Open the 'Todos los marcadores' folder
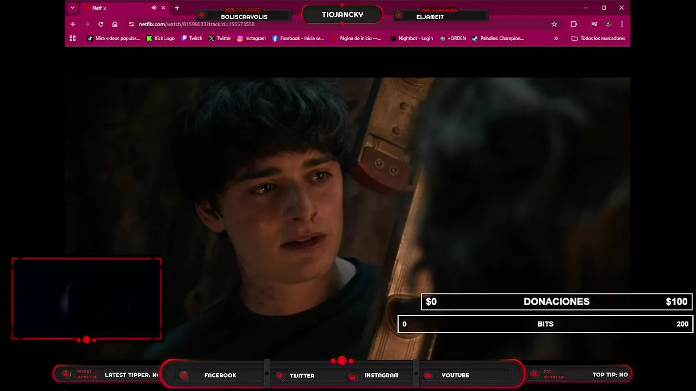The height and width of the screenshot is (391, 696). point(598,39)
